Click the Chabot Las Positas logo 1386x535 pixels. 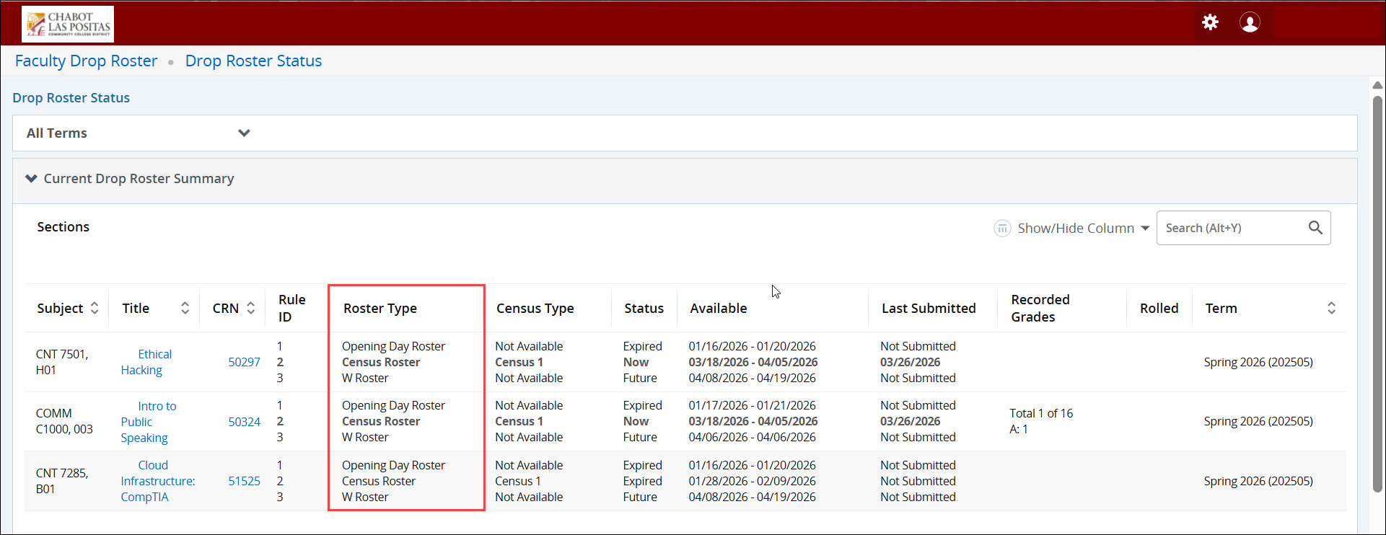point(68,24)
